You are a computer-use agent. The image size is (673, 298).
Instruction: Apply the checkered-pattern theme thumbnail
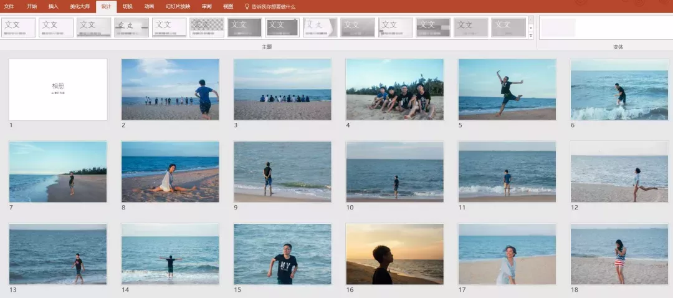(x=207, y=27)
